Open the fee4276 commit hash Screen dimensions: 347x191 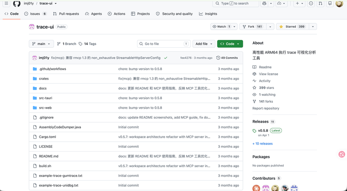coord(186,58)
